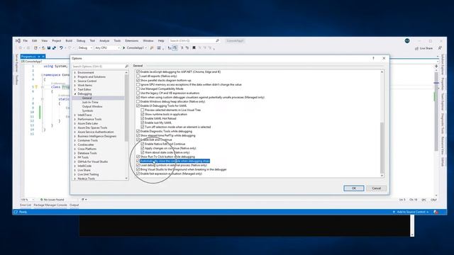Click the magnifier in Options search box
Viewport: 454px width, 255px height.
126,66
